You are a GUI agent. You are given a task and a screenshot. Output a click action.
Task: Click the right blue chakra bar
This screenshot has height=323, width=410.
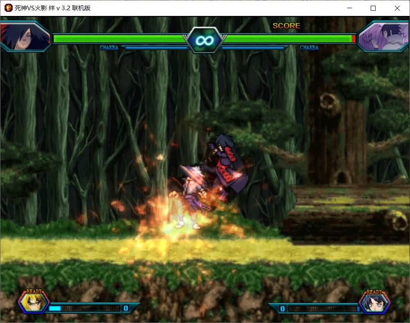(253, 48)
